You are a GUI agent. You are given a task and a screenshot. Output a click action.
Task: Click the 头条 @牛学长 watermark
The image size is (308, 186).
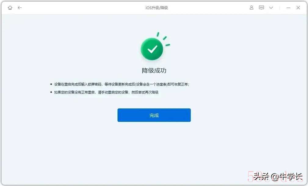[x=277, y=176]
